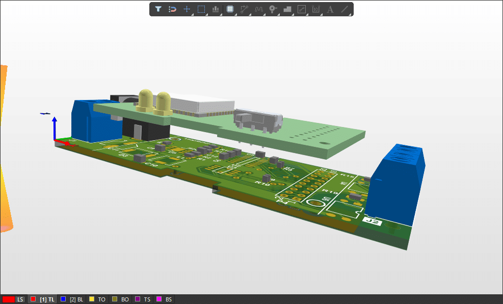Viewport: 503px width, 304px height.
Task: Activate the rectangular selection tool
Action: click(201, 9)
